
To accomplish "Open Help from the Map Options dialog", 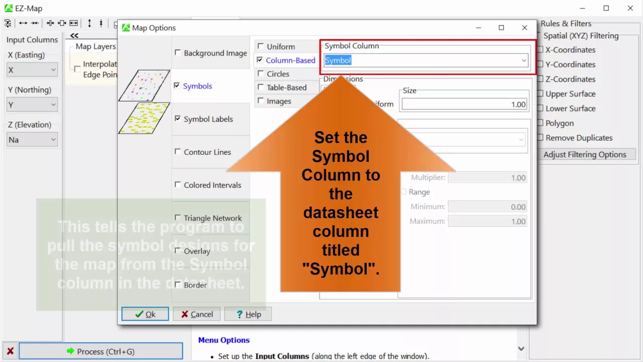I will coord(248,314).
